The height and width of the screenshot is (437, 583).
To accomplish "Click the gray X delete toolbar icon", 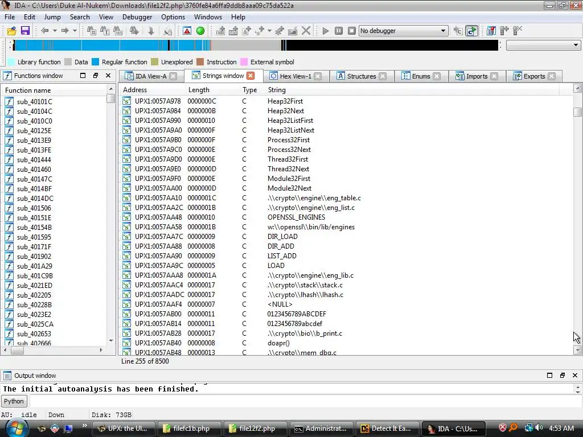I will tap(306, 31).
